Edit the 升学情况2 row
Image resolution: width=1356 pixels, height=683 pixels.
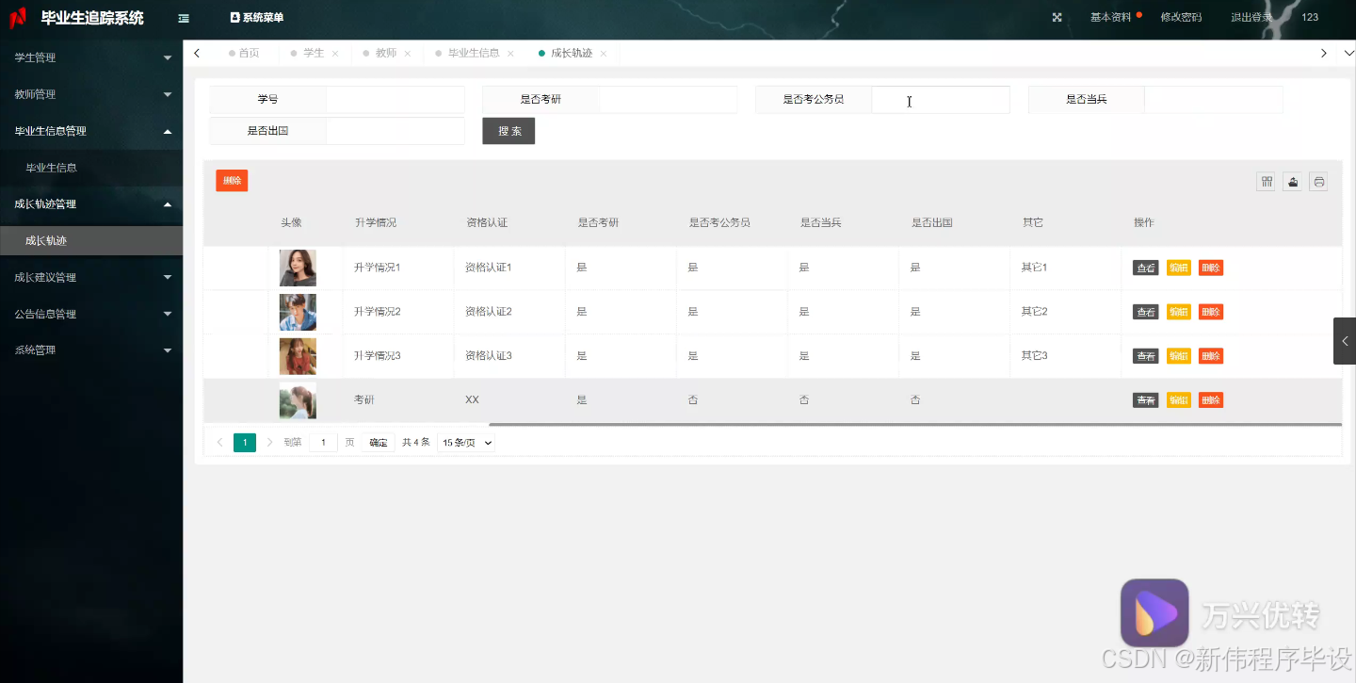tap(1179, 312)
